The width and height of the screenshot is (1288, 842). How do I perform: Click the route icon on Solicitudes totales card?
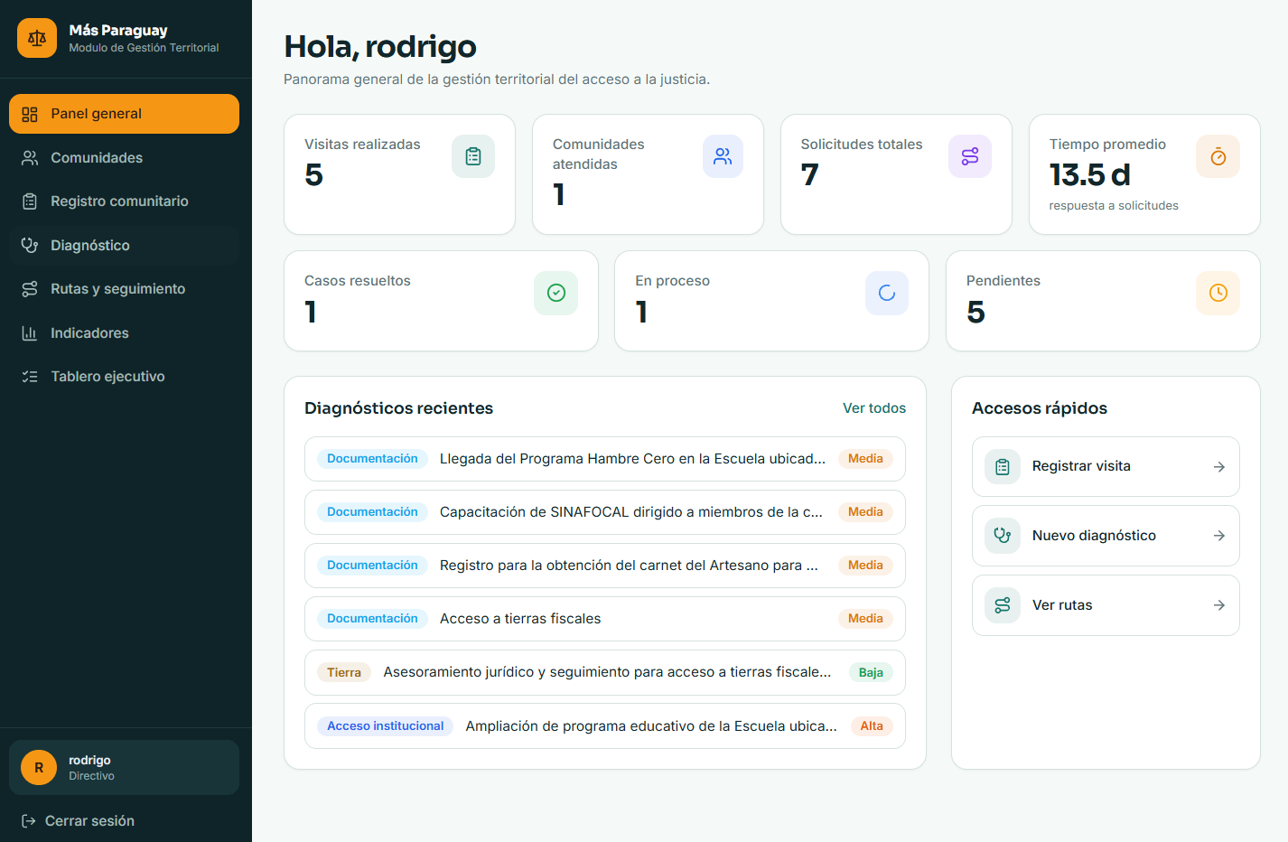970,156
